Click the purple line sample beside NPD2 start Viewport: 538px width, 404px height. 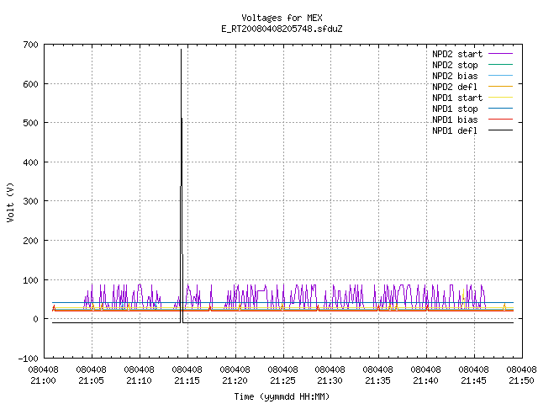pyautogui.click(x=500, y=54)
